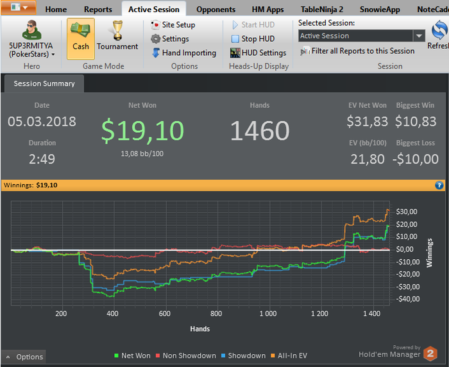This screenshot has height=367, width=449.
Task: Click the Net Won value $19,10
Action: tap(142, 131)
